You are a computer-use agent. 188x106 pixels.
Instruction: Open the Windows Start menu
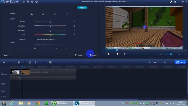click(4, 103)
